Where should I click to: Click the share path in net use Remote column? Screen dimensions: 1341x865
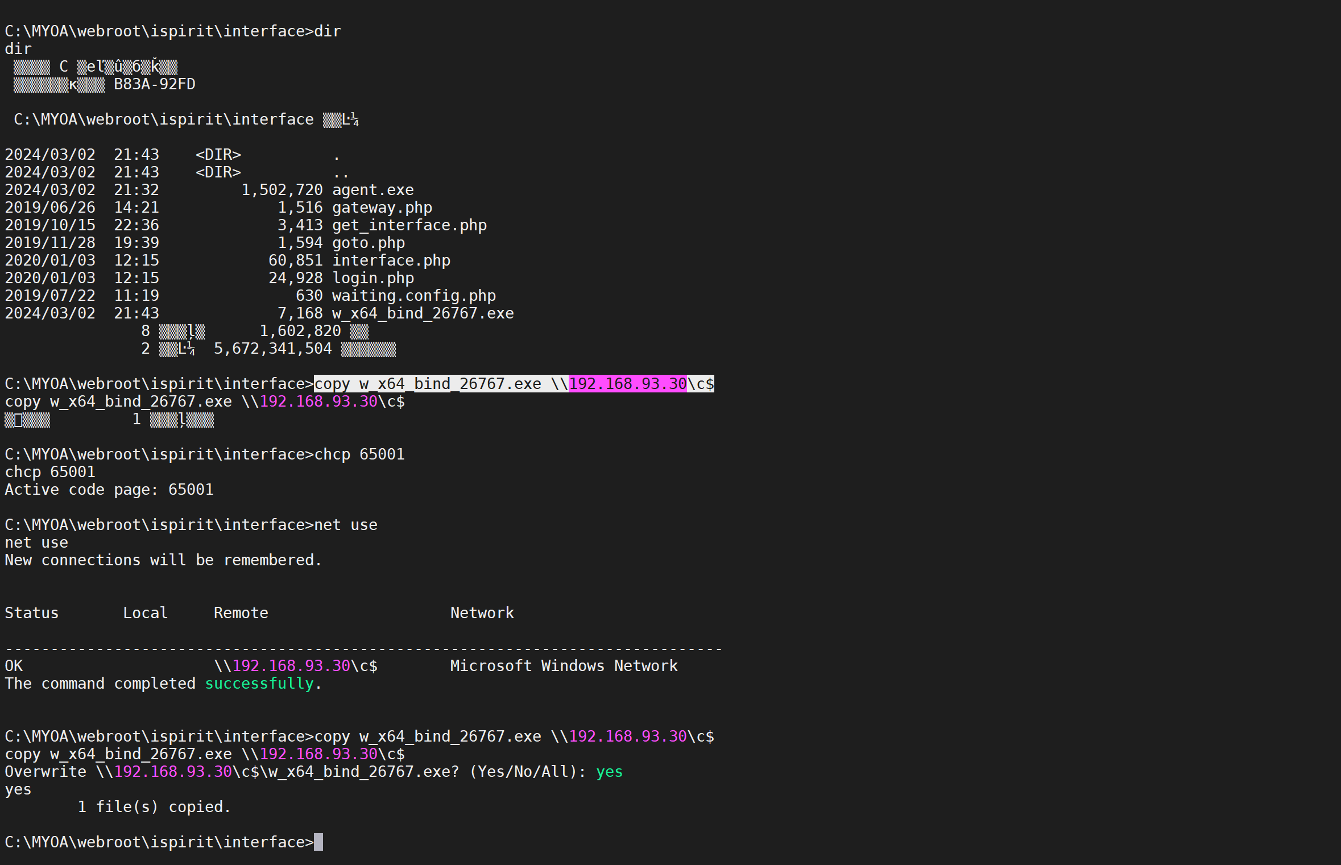pyautogui.click(x=295, y=666)
